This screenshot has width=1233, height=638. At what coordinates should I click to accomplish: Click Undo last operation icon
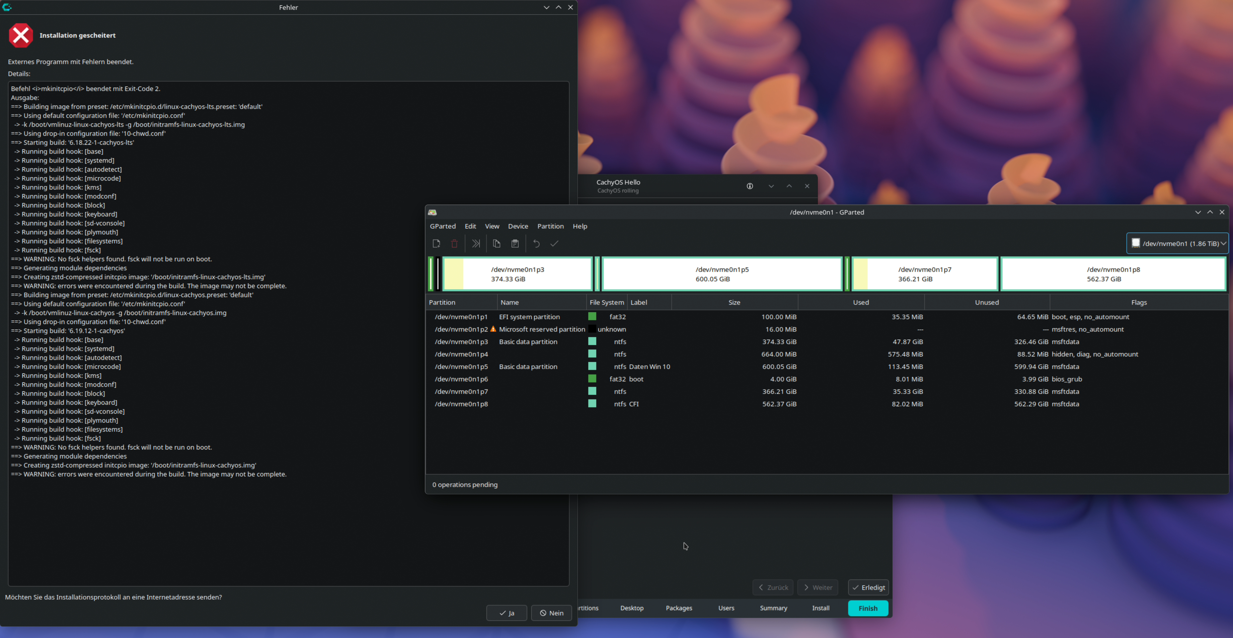(x=536, y=244)
